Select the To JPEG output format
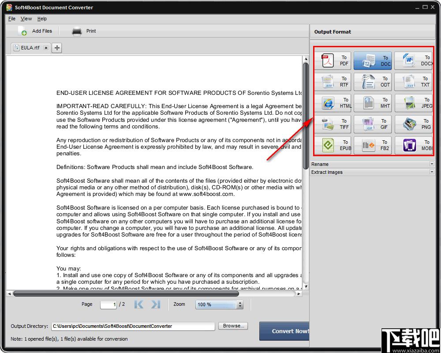The image size is (441, 353). pyautogui.click(x=414, y=103)
